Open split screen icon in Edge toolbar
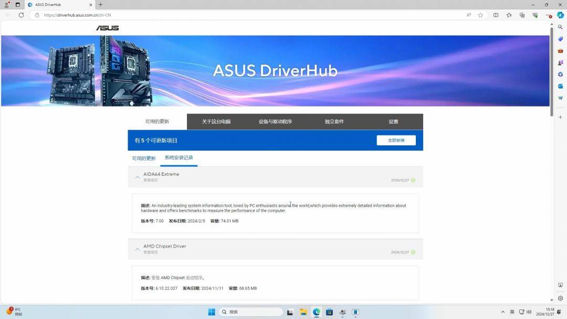 (496, 15)
